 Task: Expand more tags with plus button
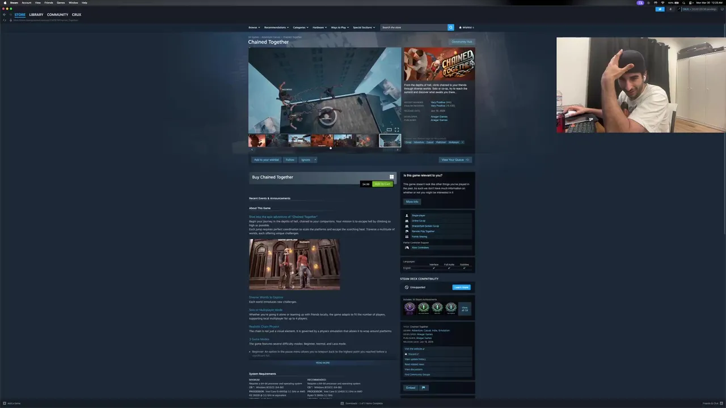462,142
